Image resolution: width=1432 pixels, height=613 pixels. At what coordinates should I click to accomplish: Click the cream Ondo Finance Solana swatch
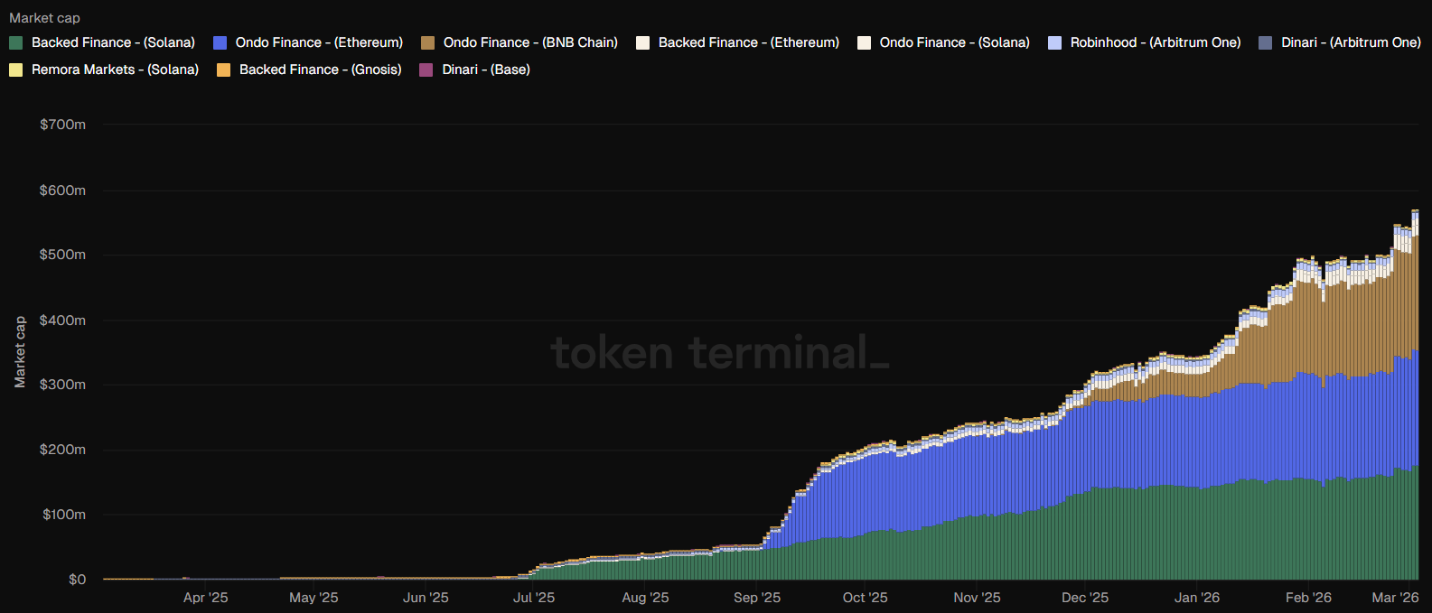click(864, 42)
